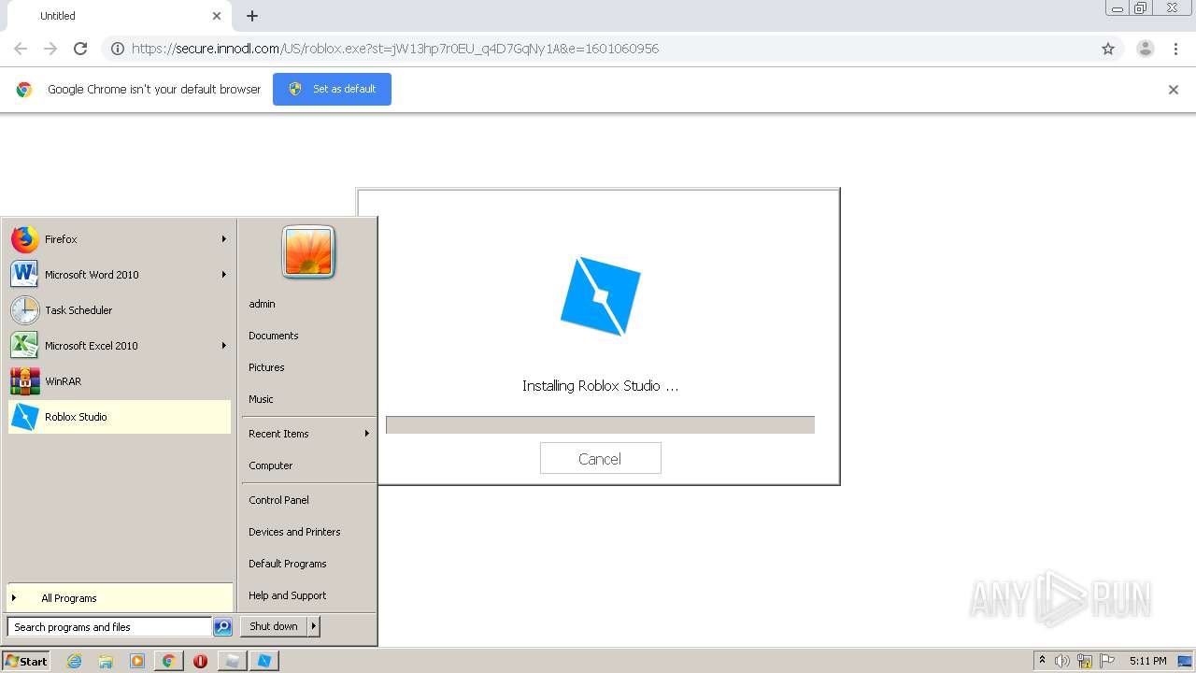The width and height of the screenshot is (1196, 673).
Task: Dismiss the default browser infobar
Action: click(x=1174, y=90)
